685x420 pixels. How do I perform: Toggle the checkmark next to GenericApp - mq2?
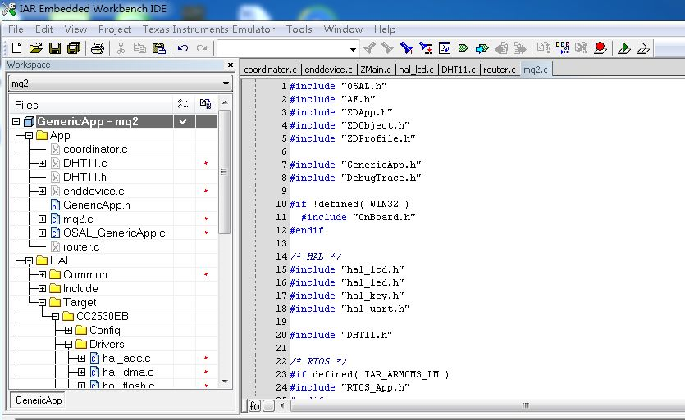[x=184, y=121]
